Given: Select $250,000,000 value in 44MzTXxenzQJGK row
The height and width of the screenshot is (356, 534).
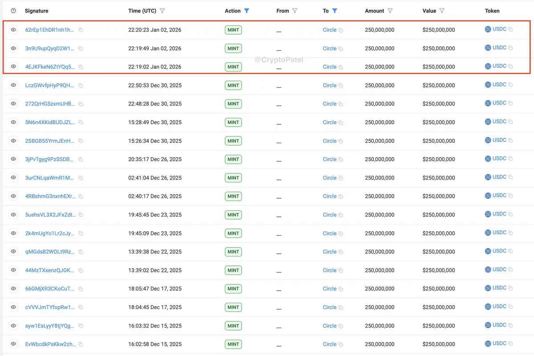Looking at the screenshot, I should [x=439, y=270].
